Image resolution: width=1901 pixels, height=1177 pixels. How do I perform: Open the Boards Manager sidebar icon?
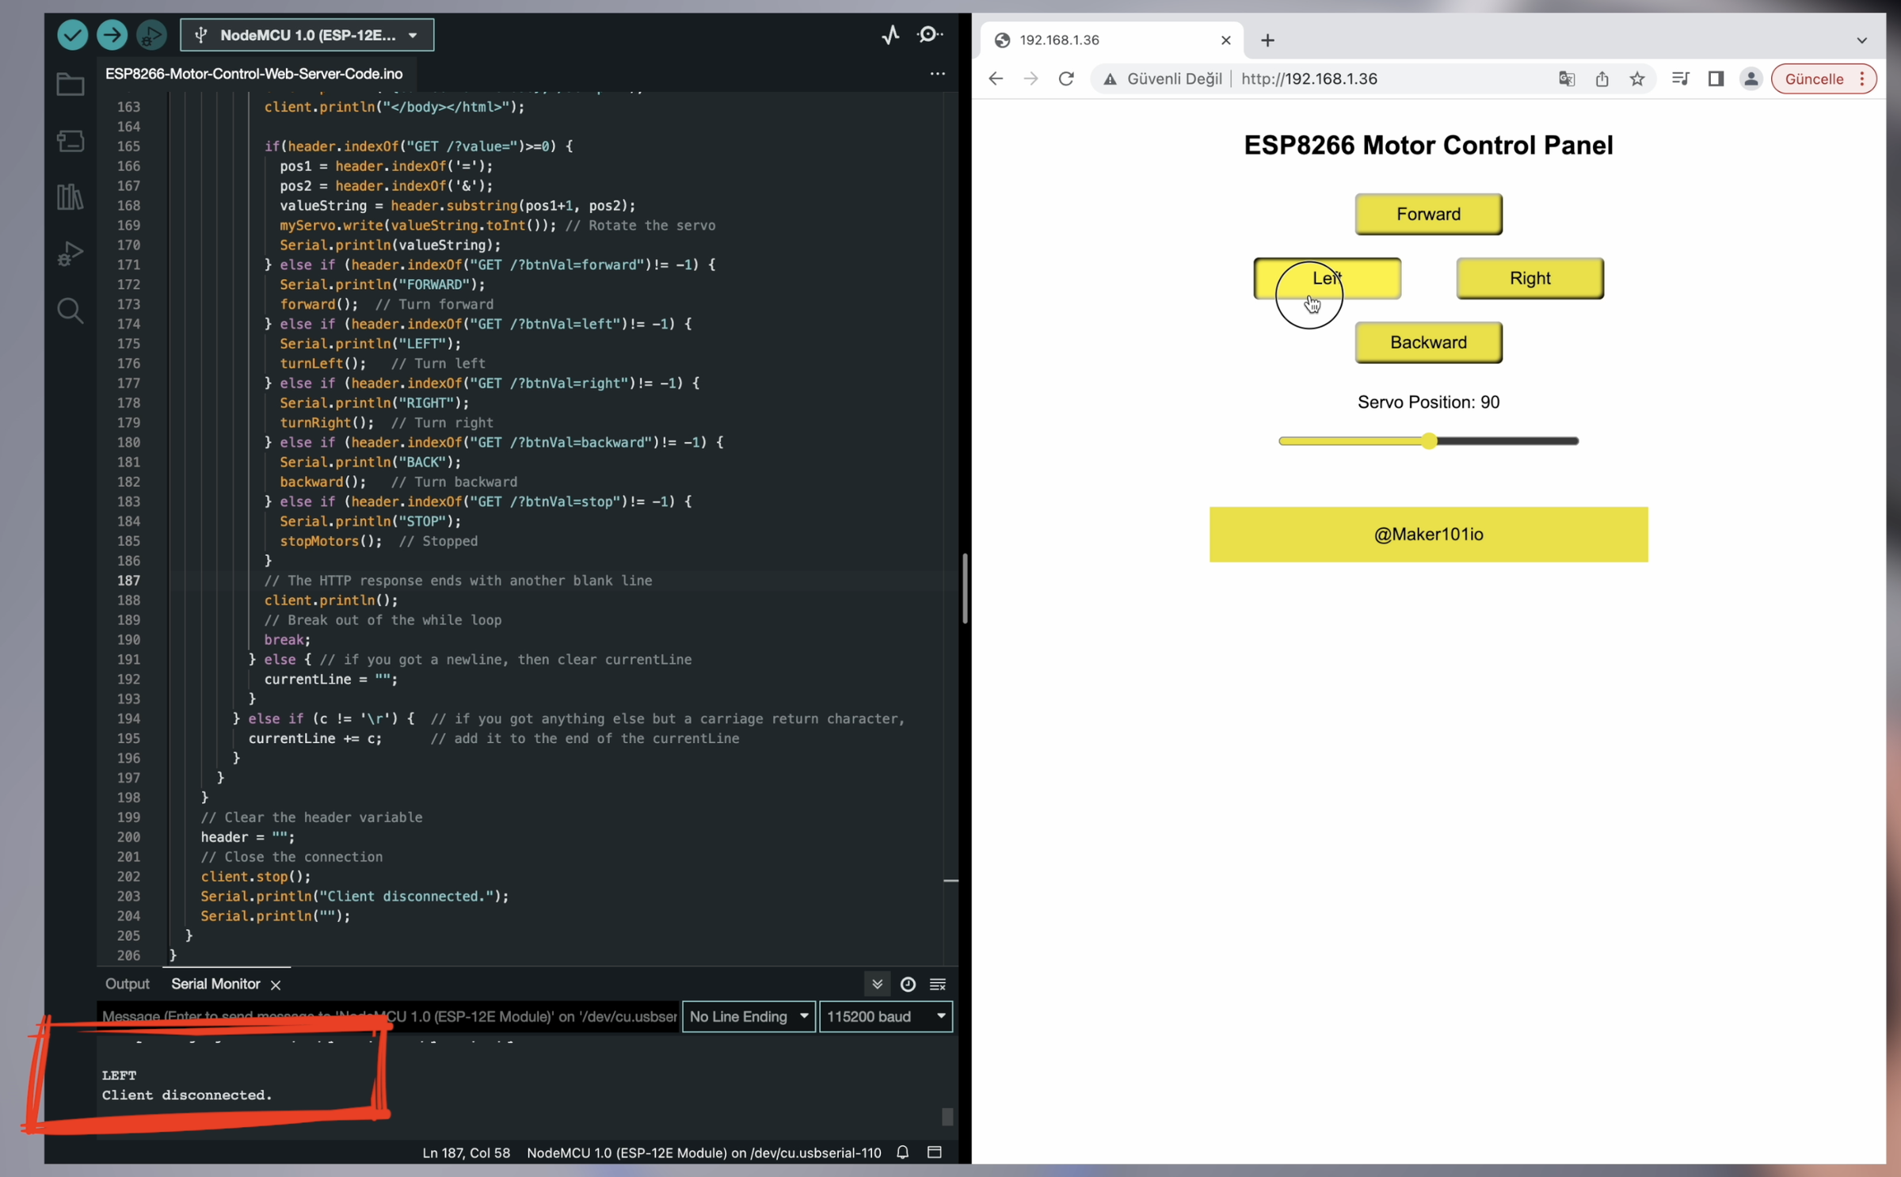click(x=70, y=141)
